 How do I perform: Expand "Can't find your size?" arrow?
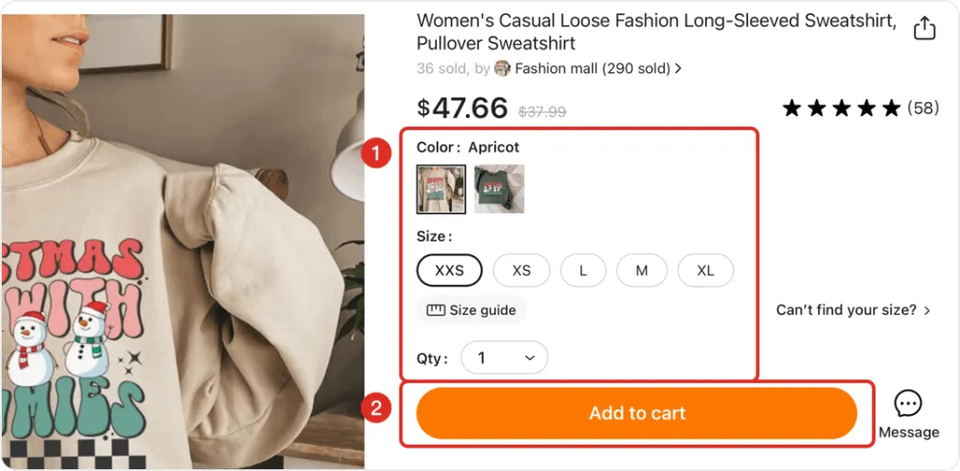pos(927,310)
